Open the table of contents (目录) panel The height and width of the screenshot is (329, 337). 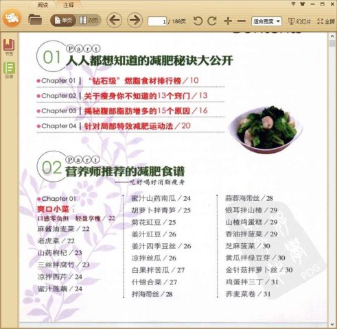pyautogui.click(x=9, y=70)
